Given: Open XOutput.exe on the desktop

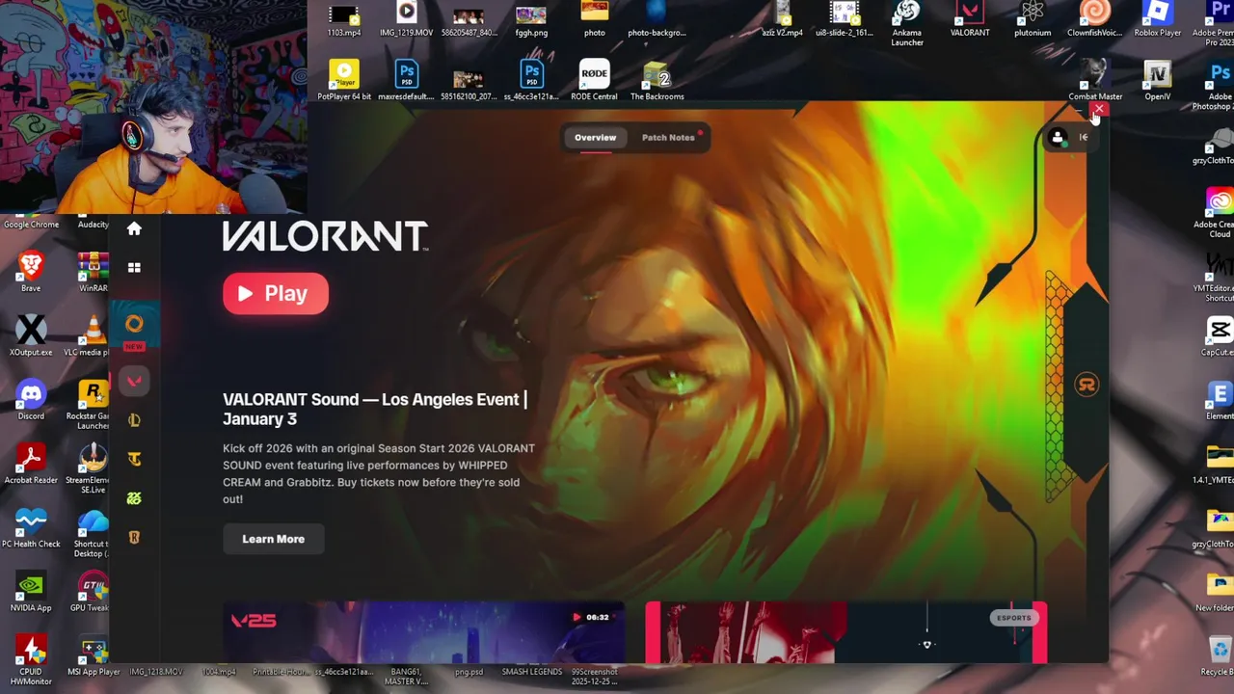Looking at the screenshot, I should (31, 334).
